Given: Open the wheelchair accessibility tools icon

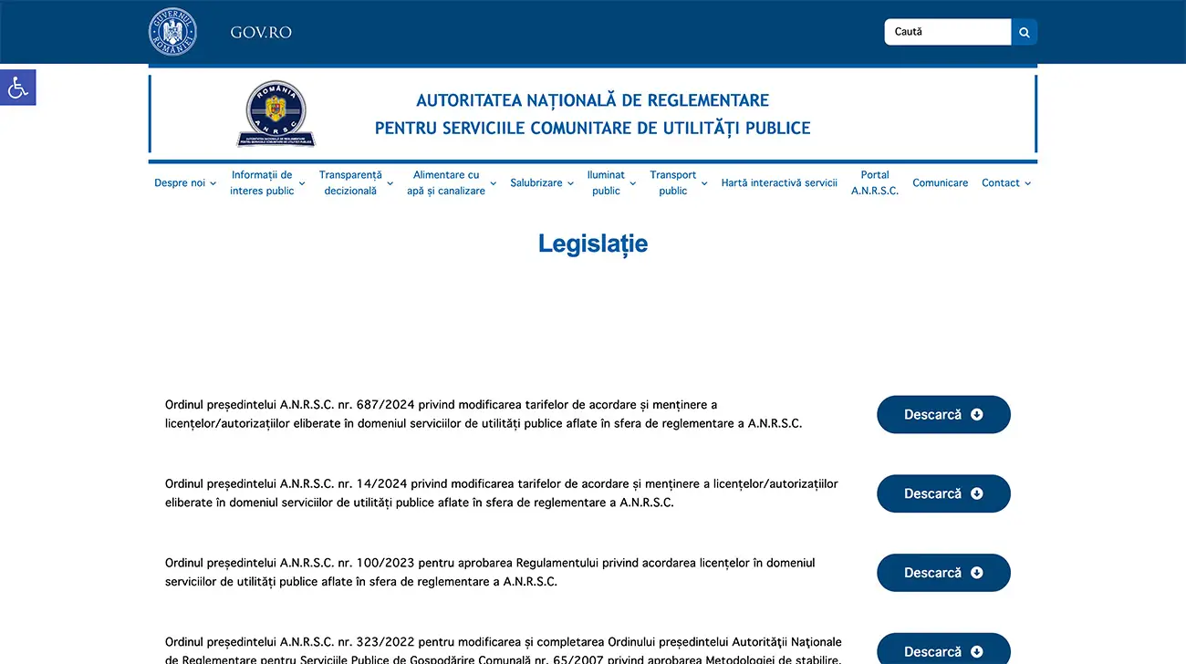Looking at the screenshot, I should (17, 88).
